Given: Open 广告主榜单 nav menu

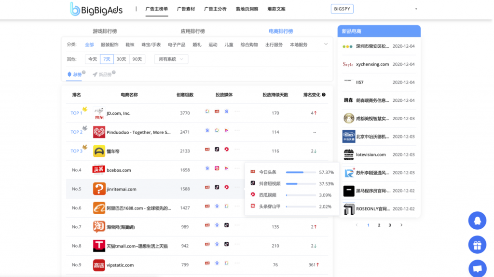Looking at the screenshot, I should (x=157, y=9).
